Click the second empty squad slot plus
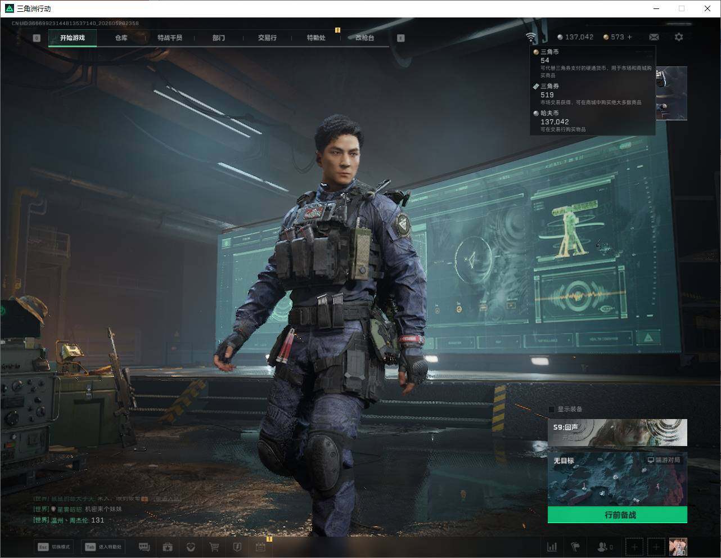This screenshot has width=721, height=558. 656,547
